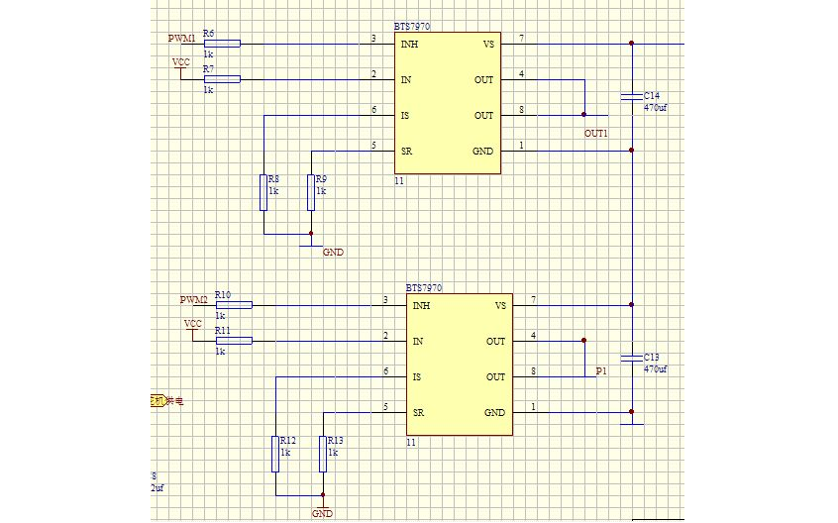This screenshot has width=838, height=523.
Task: Click the PWM1 net label
Action: coord(181,39)
